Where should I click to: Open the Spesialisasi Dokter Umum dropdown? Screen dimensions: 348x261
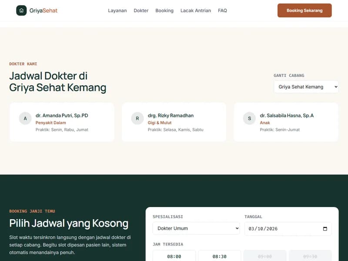pos(196,228)
